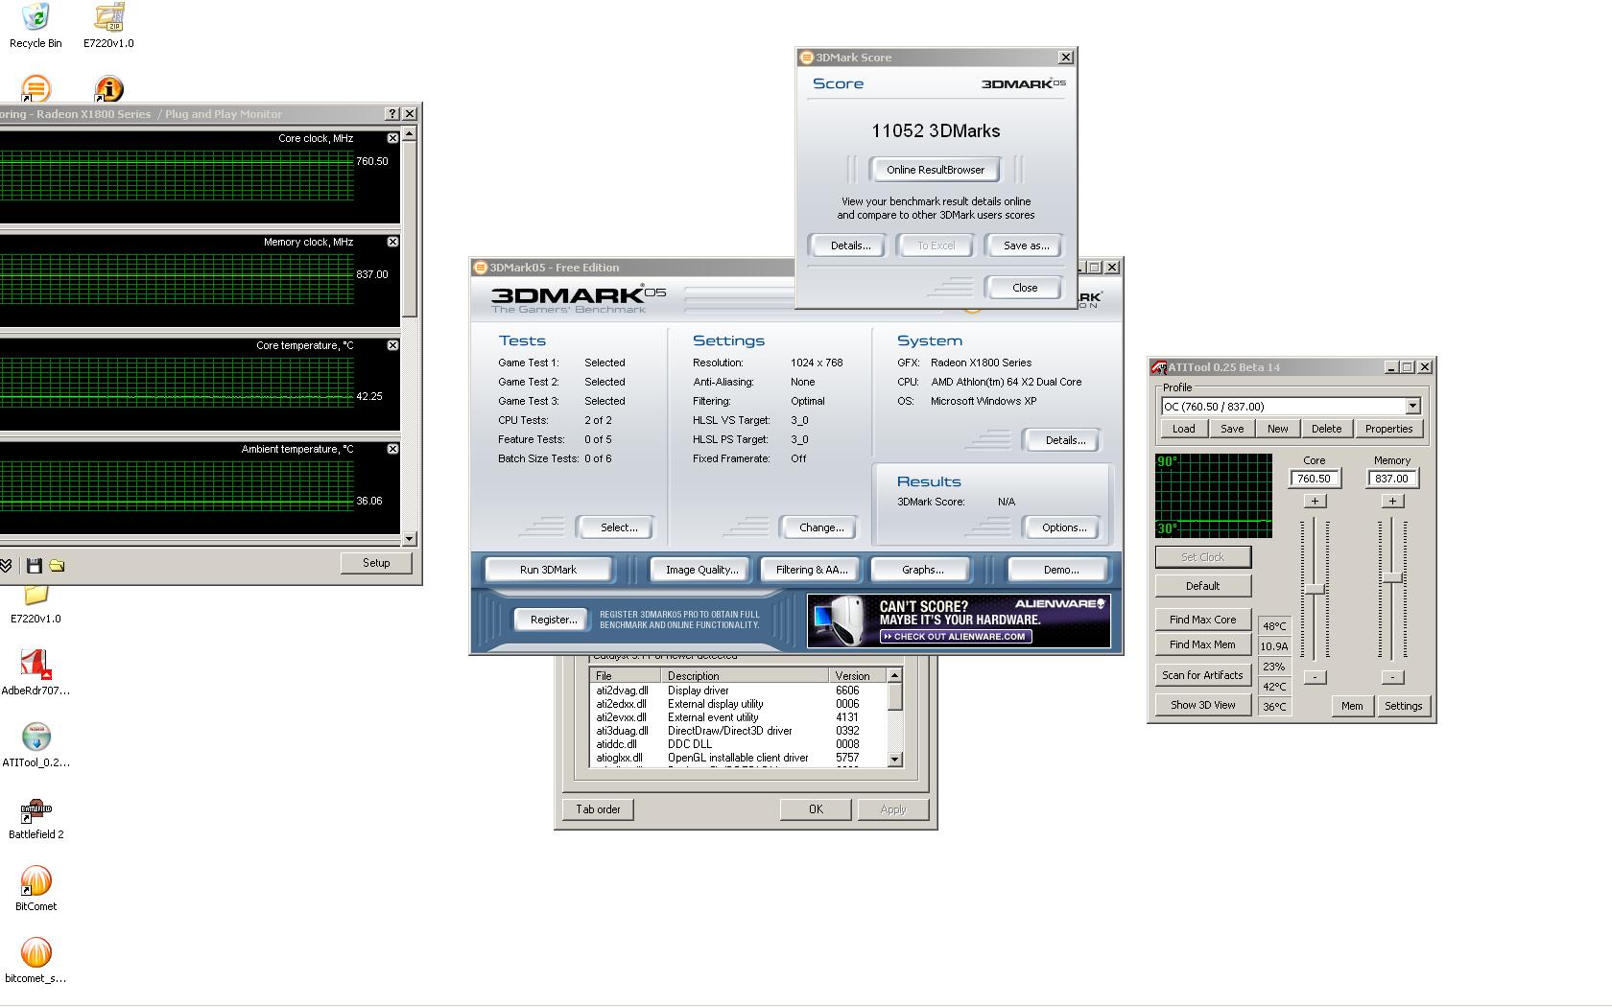Click the help question mark in monitoring window

(391, 113)
